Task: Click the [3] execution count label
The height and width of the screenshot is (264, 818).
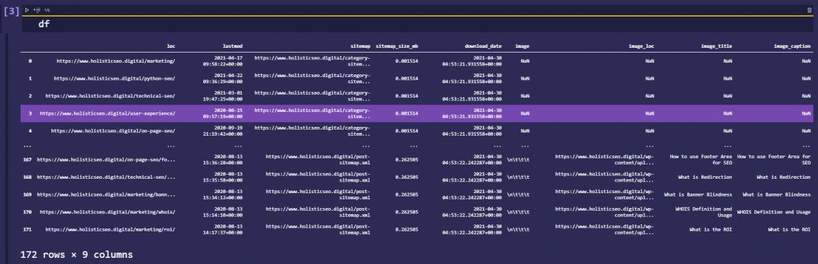Action: [x=12, y=12]
